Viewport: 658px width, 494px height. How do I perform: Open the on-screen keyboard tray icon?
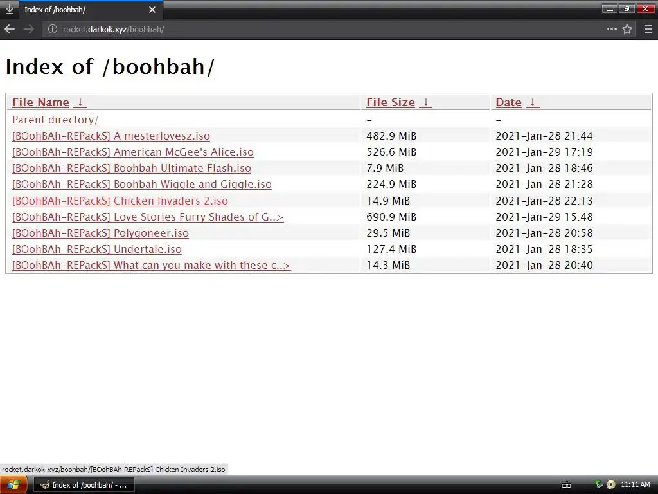coord(566,485)
